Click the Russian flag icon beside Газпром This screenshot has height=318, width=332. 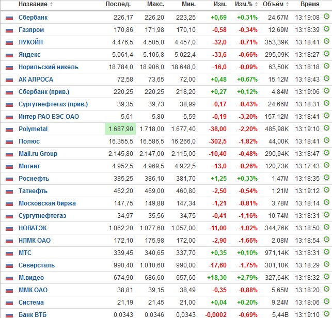point(9,30)
